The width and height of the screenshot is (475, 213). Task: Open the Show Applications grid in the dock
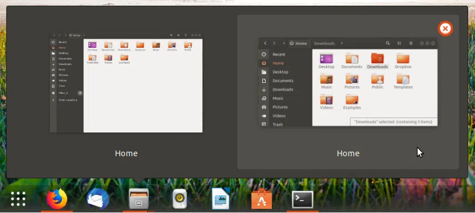[x=18, y=199]
